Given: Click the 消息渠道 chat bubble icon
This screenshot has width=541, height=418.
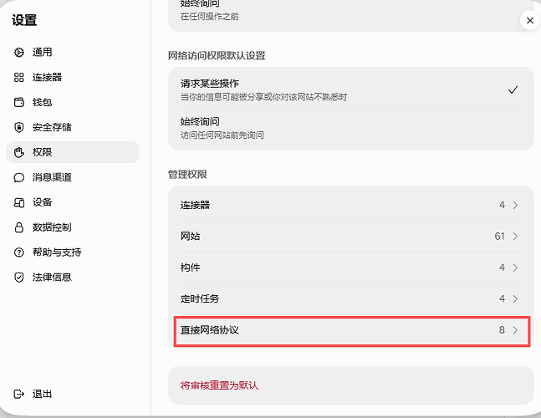Looking at the screenshot, I should click(x=19, y=177).
